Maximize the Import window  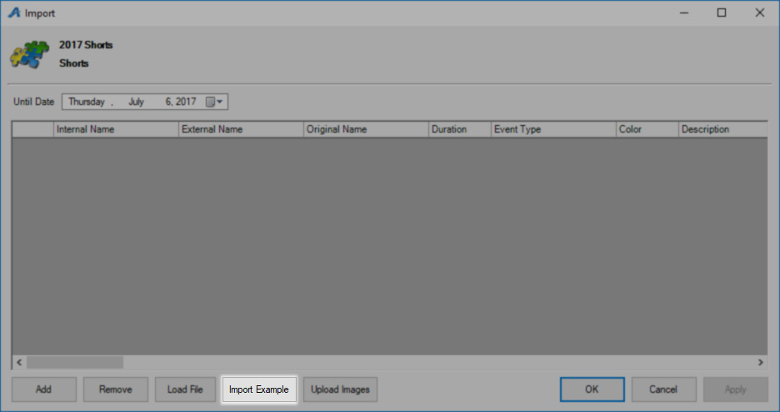[x=722, y=13]
